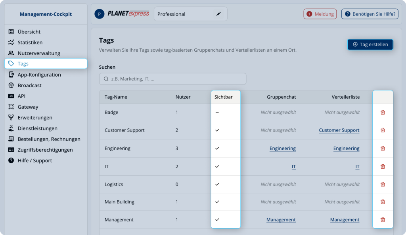Delete the Customer Support tag row
Screen dimensions: 406x235
point(383,130)
